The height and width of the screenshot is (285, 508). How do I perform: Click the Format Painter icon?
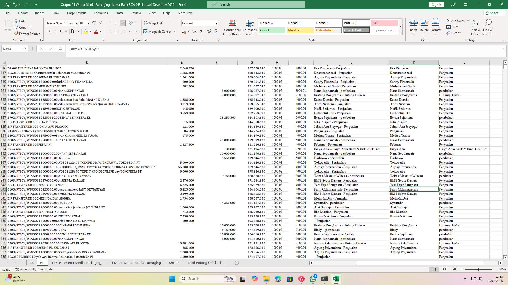click(27, 34)
